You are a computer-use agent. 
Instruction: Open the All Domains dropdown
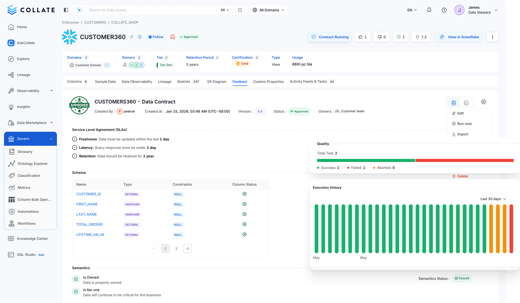[268, 10]
